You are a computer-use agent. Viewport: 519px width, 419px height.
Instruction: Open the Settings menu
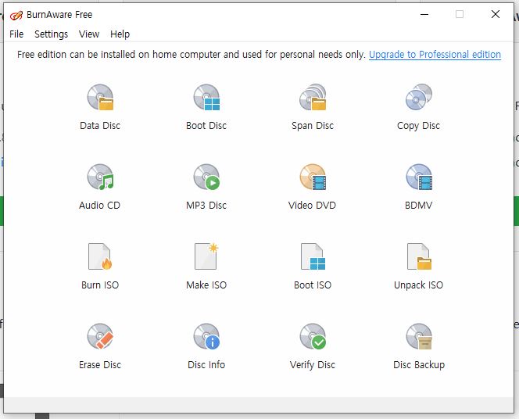pyautogui.click(x=51, y=34)
